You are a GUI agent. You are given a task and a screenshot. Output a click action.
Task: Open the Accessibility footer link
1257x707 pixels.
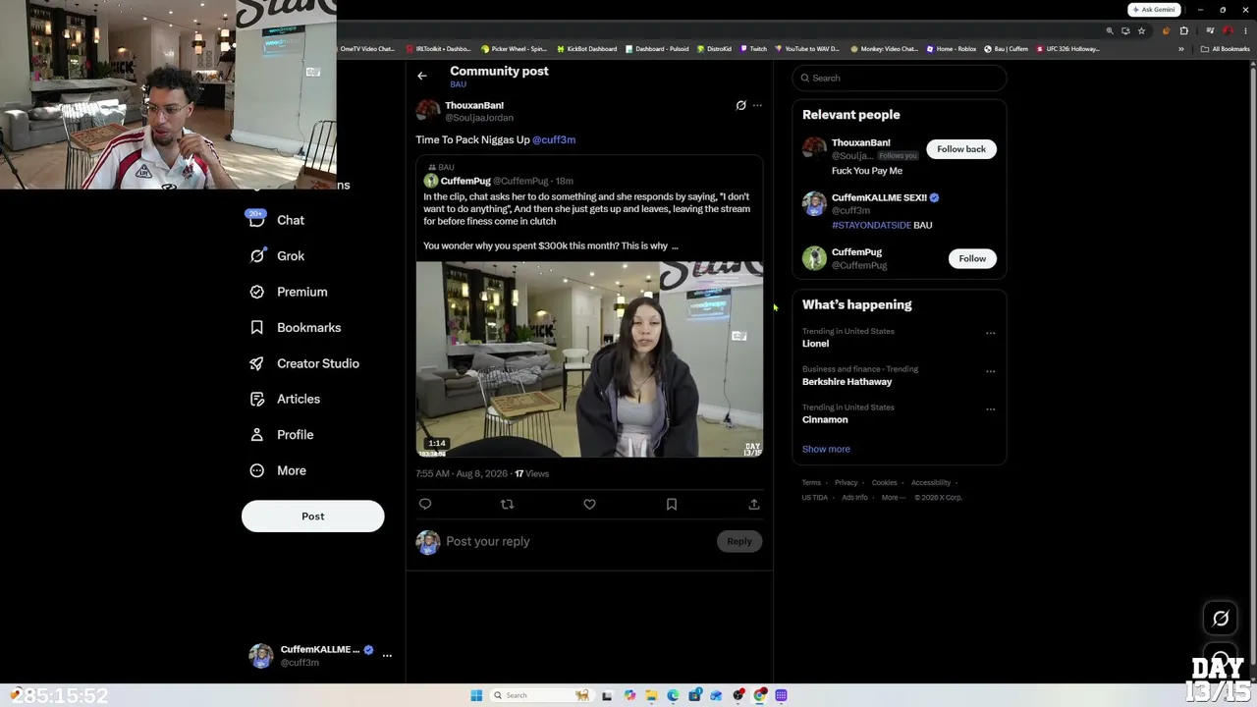[931, 483]
